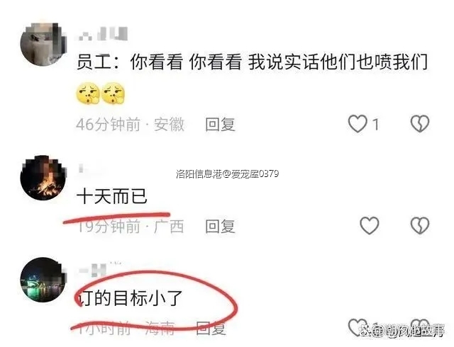The height and width of the screenshot is (347, 454).
Task: Open the first commenter's blurred username
Action: click(103, 34)
